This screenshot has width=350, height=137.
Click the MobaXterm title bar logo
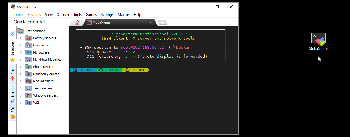pos(13,7)
